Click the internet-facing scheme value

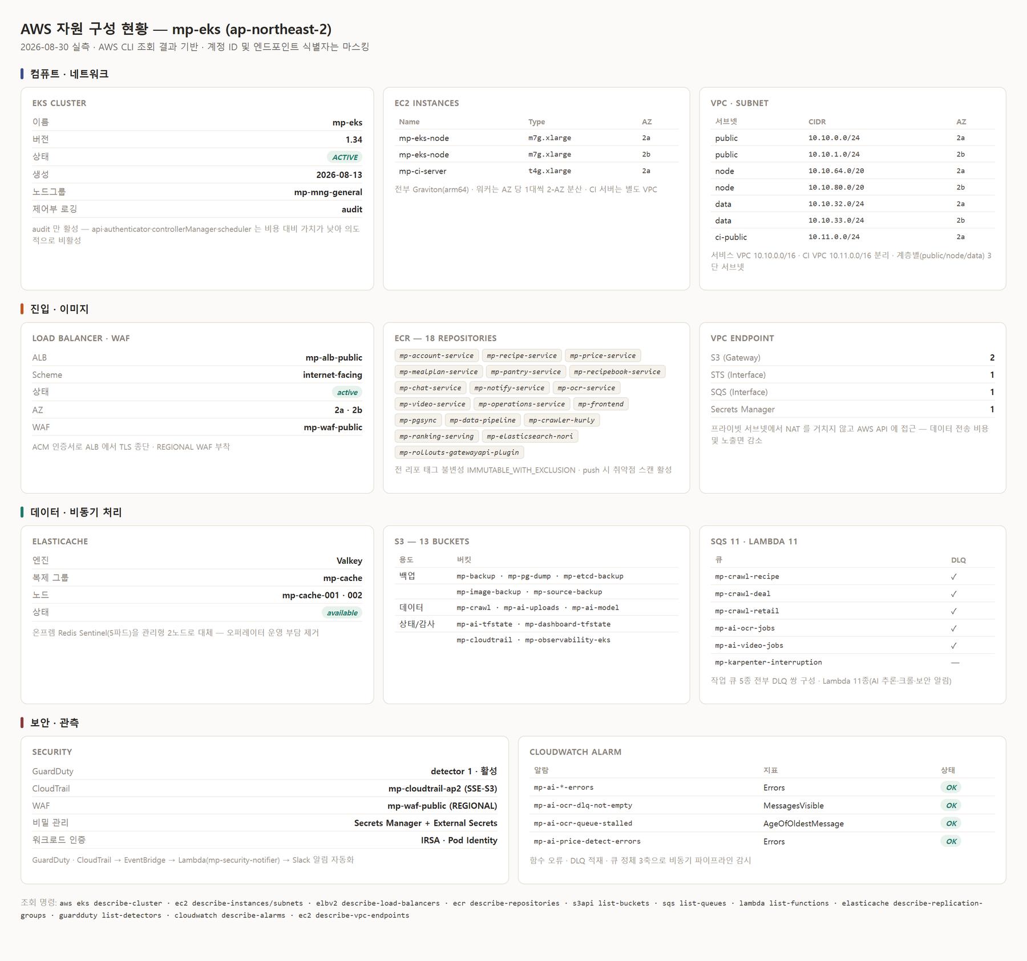(x=332, y=374)
